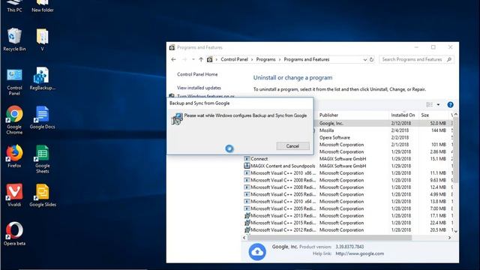Select Microsoft Visual C++ 2013 Redistributable row
This screenshot has width=480, height=270.
click(x=348, y=216)
